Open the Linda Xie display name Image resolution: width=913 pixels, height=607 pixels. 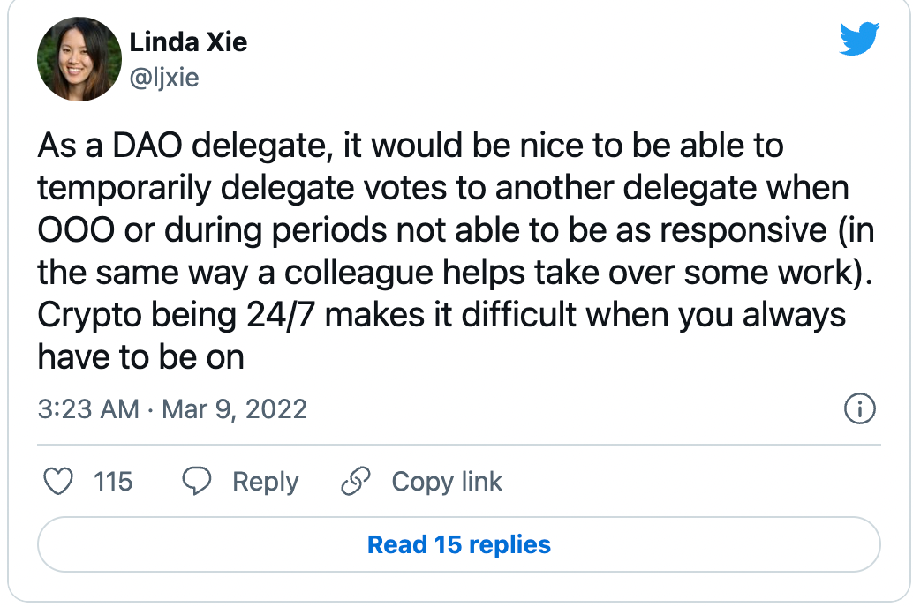coord(188,41)
